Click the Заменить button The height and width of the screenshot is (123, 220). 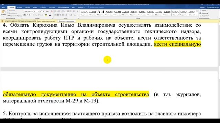(204, 13)
